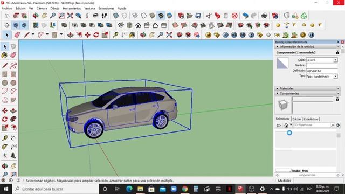
Task: Activate the Zoom magnifier in first toolbar row
Action: (53, 16)
